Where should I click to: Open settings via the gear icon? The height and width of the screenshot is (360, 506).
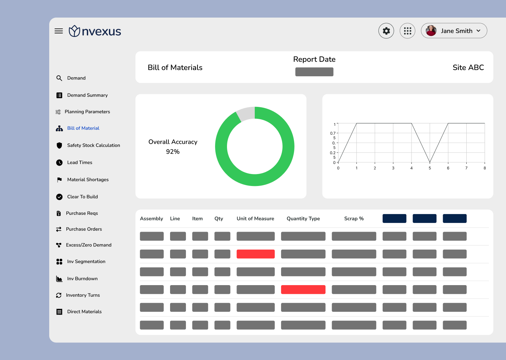pyautogui.click(x=386, y=31)
